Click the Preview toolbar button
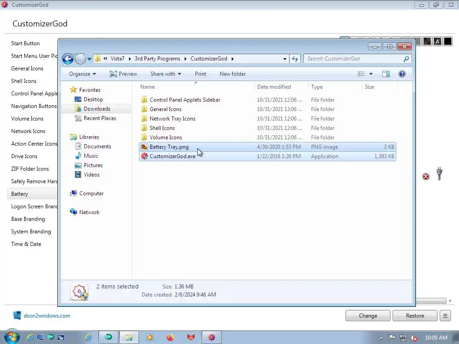459x344 pixels. [x=124, y=74]
